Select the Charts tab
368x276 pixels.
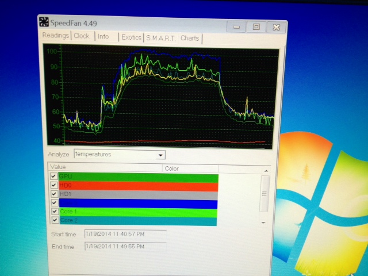pyautogui.click(x=190, y=39)
